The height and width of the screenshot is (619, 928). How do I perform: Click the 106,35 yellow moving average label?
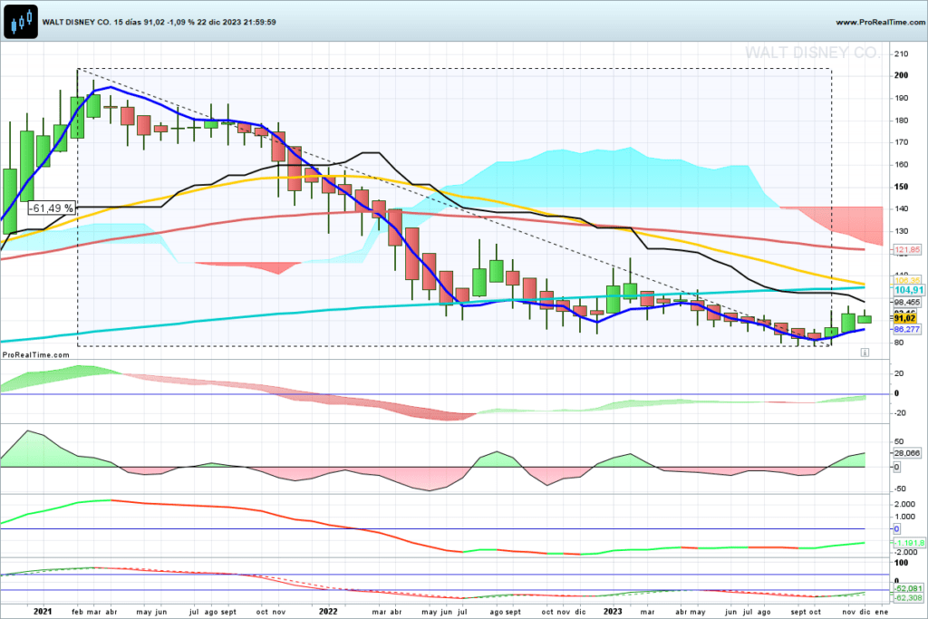(907, 280)
